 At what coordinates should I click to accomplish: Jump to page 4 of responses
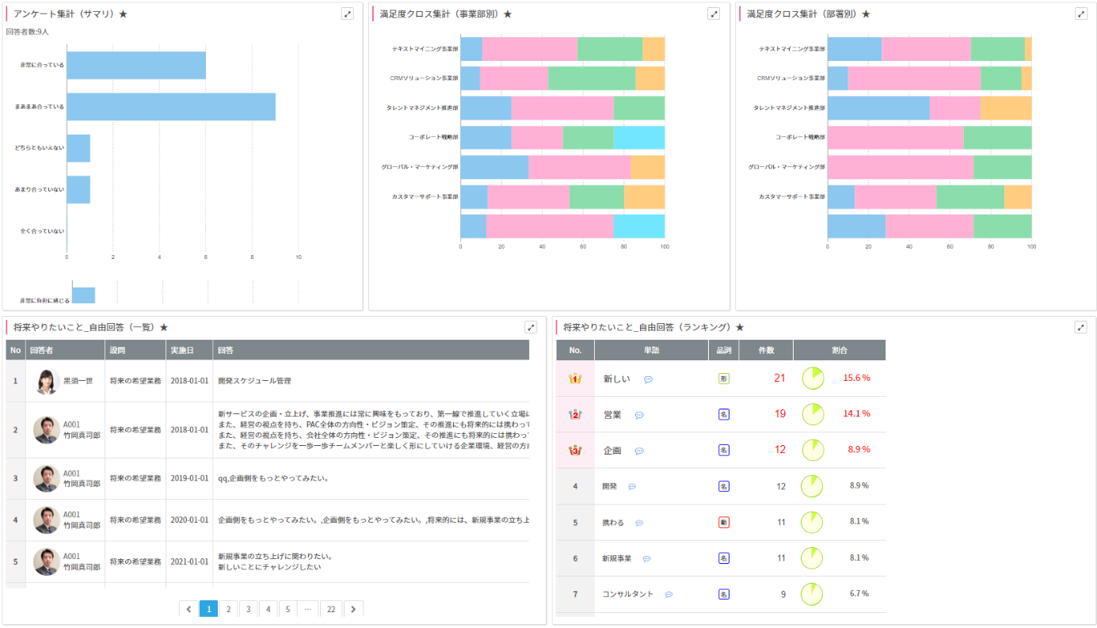pos(268,609)
